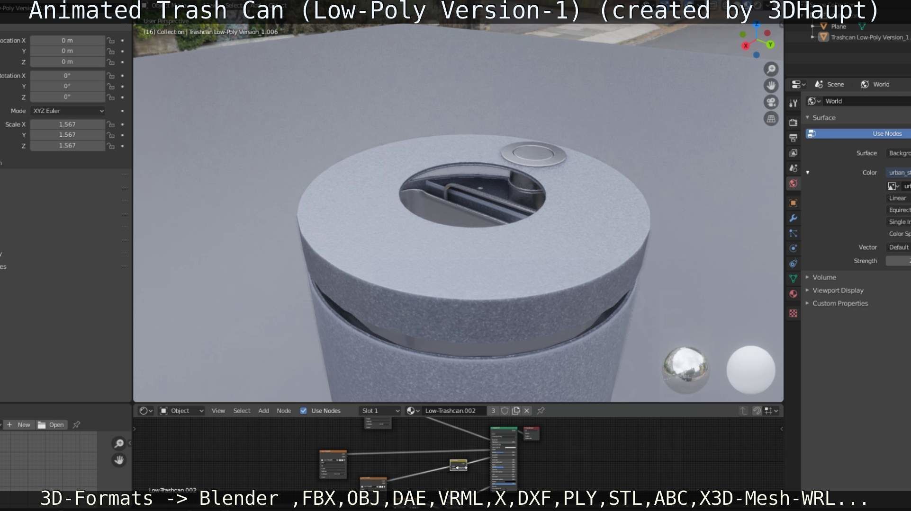Open the properties editor type dropdown
The width and height of the screenshot is (911, 511).
[799, 84]
